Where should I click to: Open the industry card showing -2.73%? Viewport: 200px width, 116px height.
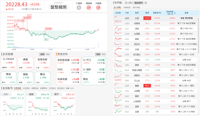pos(26,78)
